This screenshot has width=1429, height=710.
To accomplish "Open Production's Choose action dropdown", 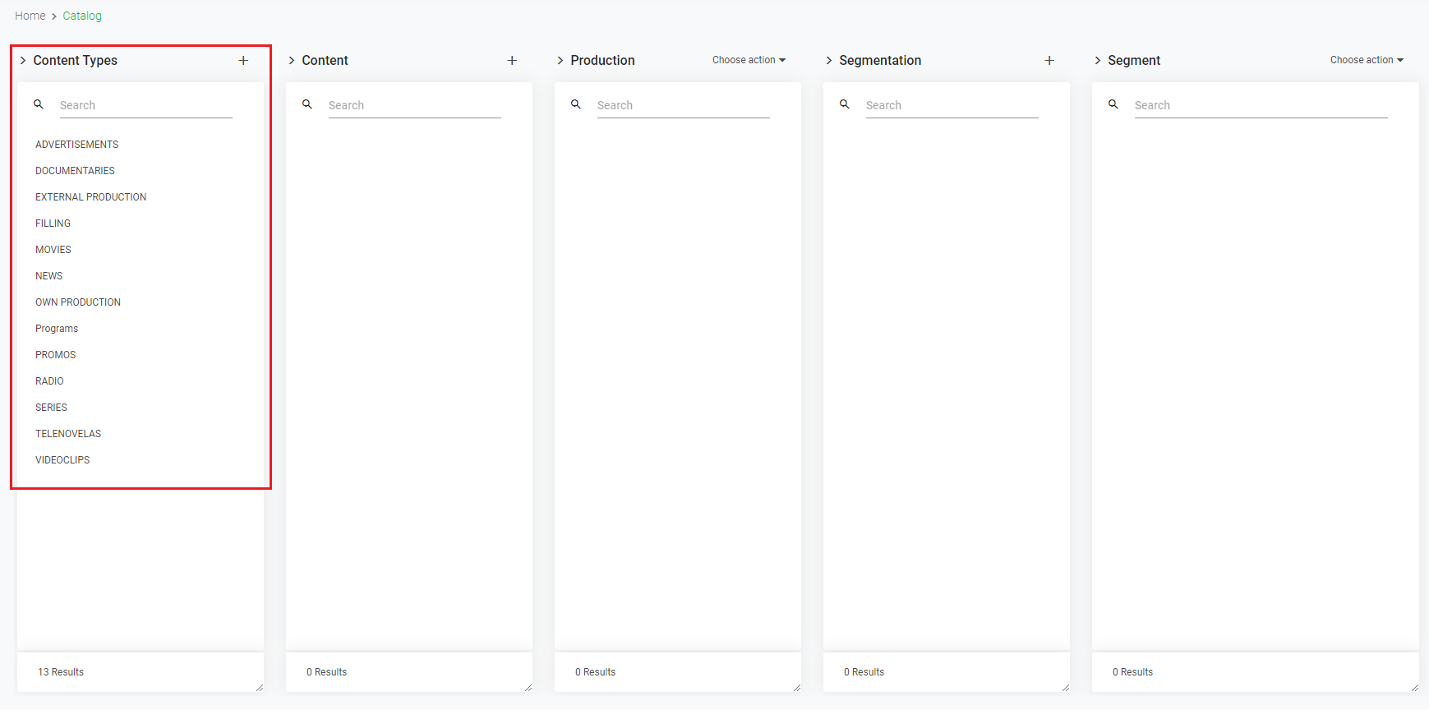I will [x=749, y=60].
